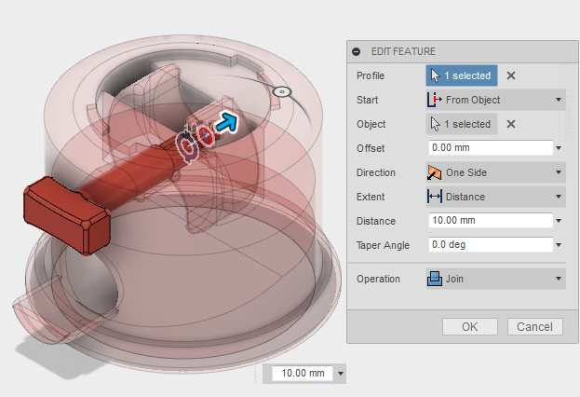580x397 pixels.
Task: Click the Object '1 selected' selector
Action: pos(462,124)
